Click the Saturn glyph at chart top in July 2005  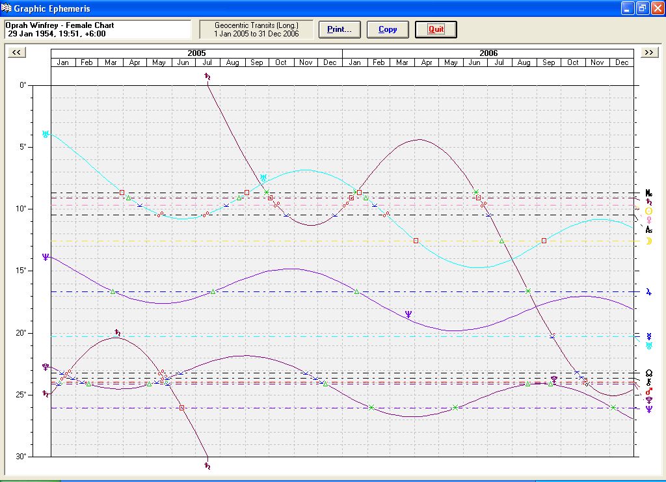click(207, 77)
